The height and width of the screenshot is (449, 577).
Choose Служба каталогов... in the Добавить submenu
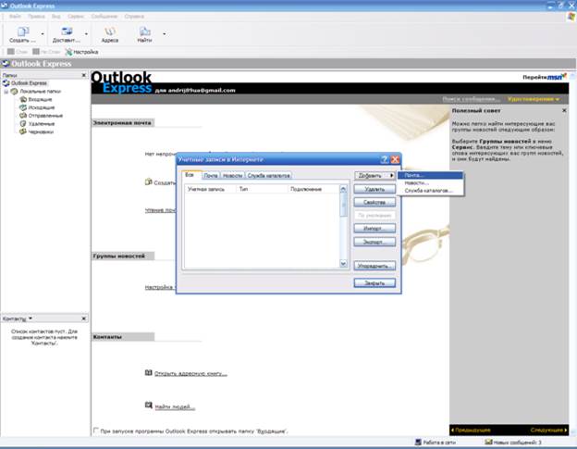(x=430, y=191)
